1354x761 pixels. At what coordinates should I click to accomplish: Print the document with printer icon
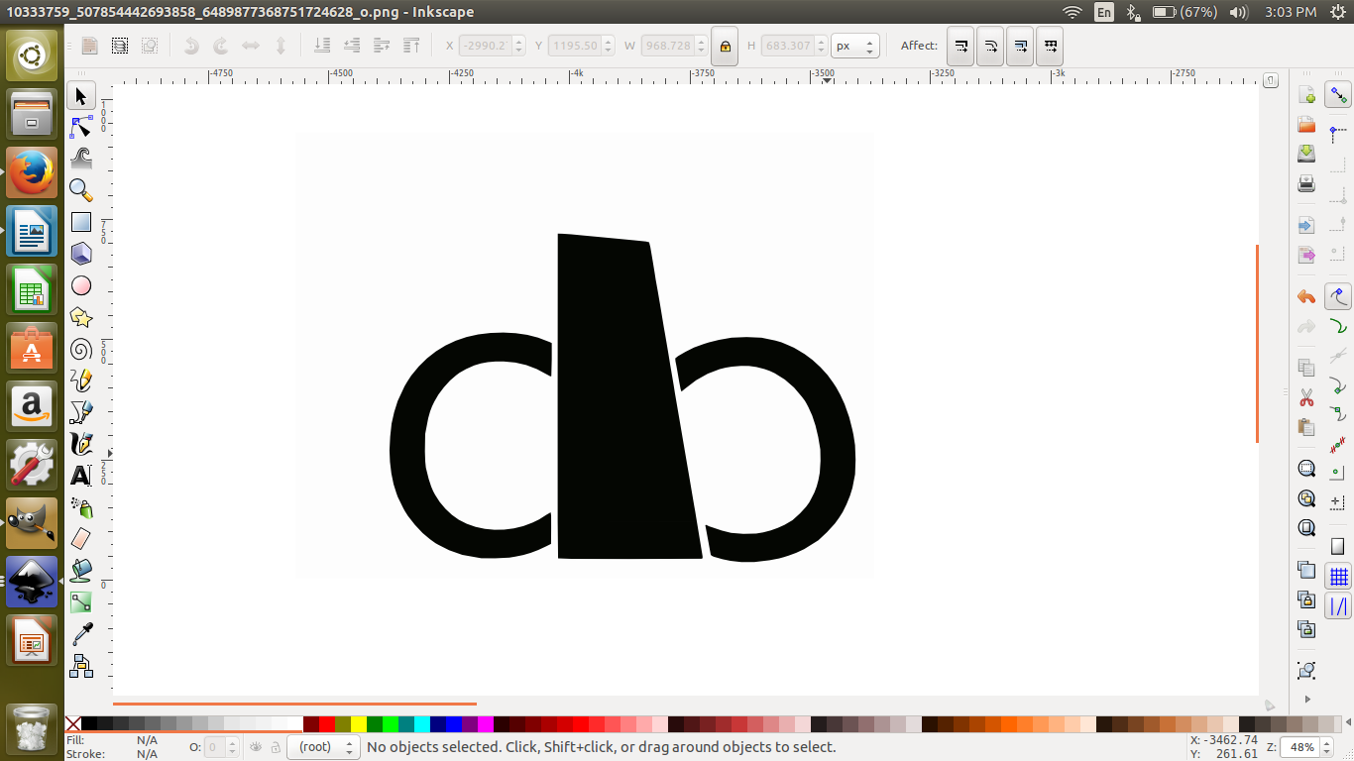click(x=1306, y=183)
